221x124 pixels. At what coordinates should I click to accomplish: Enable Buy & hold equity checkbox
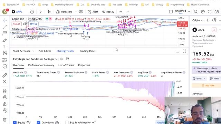pos(67,123)
